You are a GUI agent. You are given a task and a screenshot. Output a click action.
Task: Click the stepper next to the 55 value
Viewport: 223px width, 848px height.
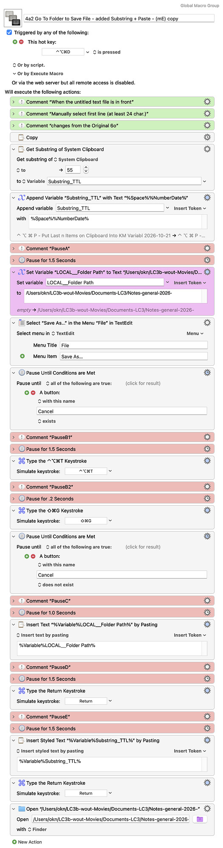(86, 170)
